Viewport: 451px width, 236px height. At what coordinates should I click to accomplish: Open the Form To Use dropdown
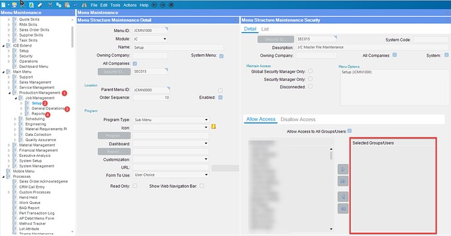coord(207,175)
